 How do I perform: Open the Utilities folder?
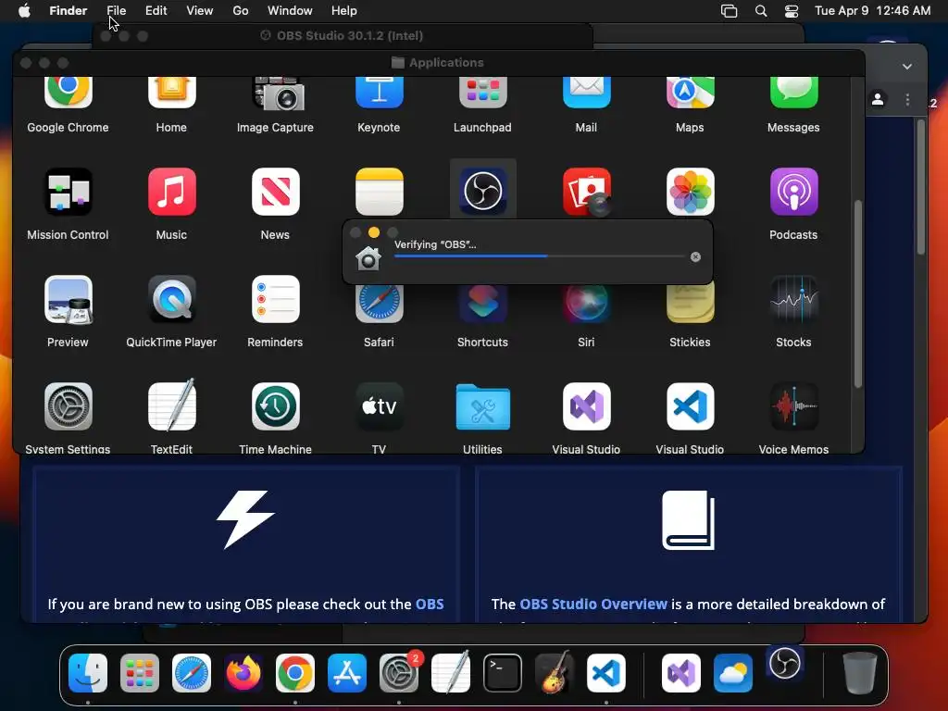[x=482, y=407]
